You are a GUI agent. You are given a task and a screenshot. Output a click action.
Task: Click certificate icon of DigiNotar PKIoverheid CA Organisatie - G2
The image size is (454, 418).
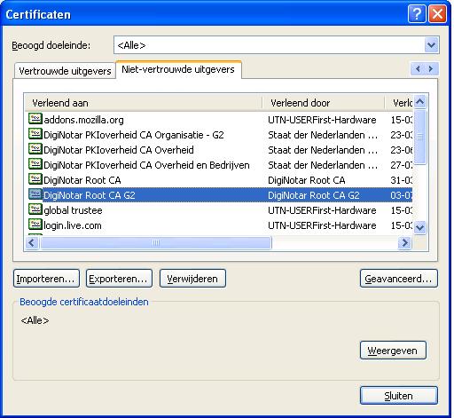click(x=35, y=134)
